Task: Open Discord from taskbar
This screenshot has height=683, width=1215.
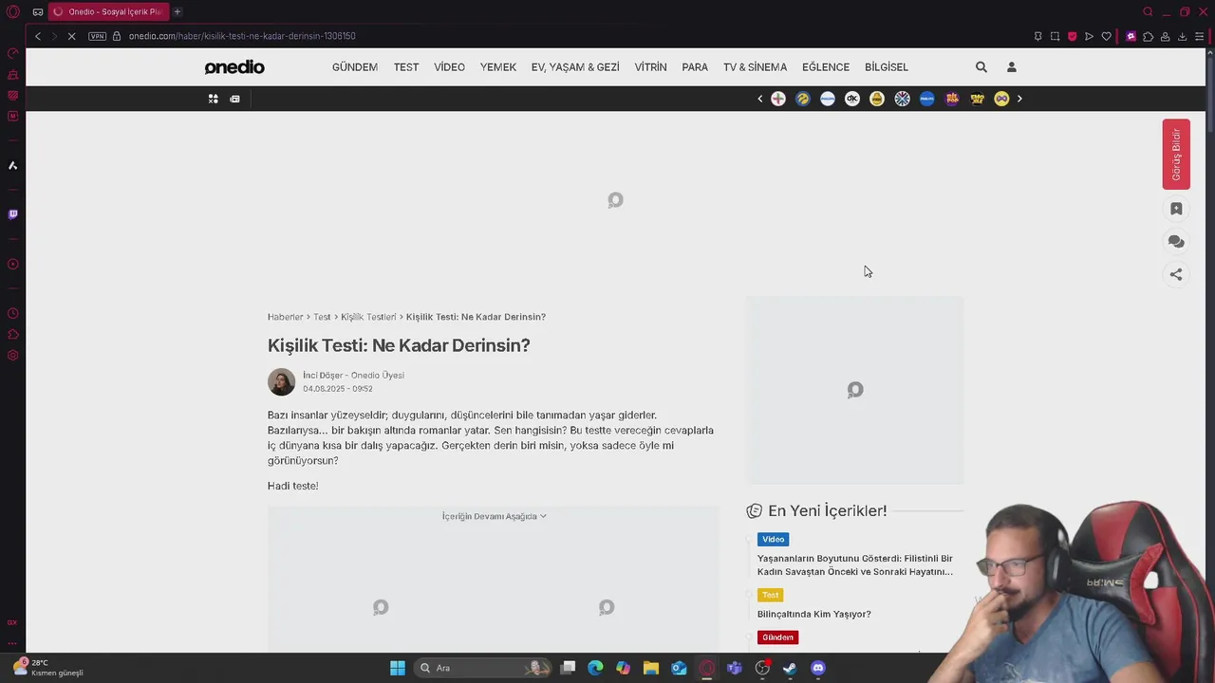Action: [x=818, y=668]
